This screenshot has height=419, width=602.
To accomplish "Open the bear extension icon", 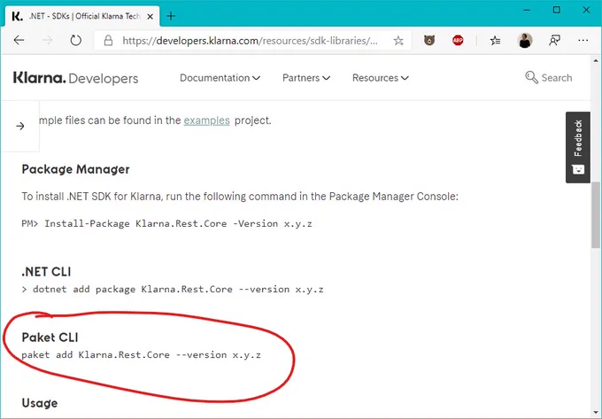I will point(429,40).
